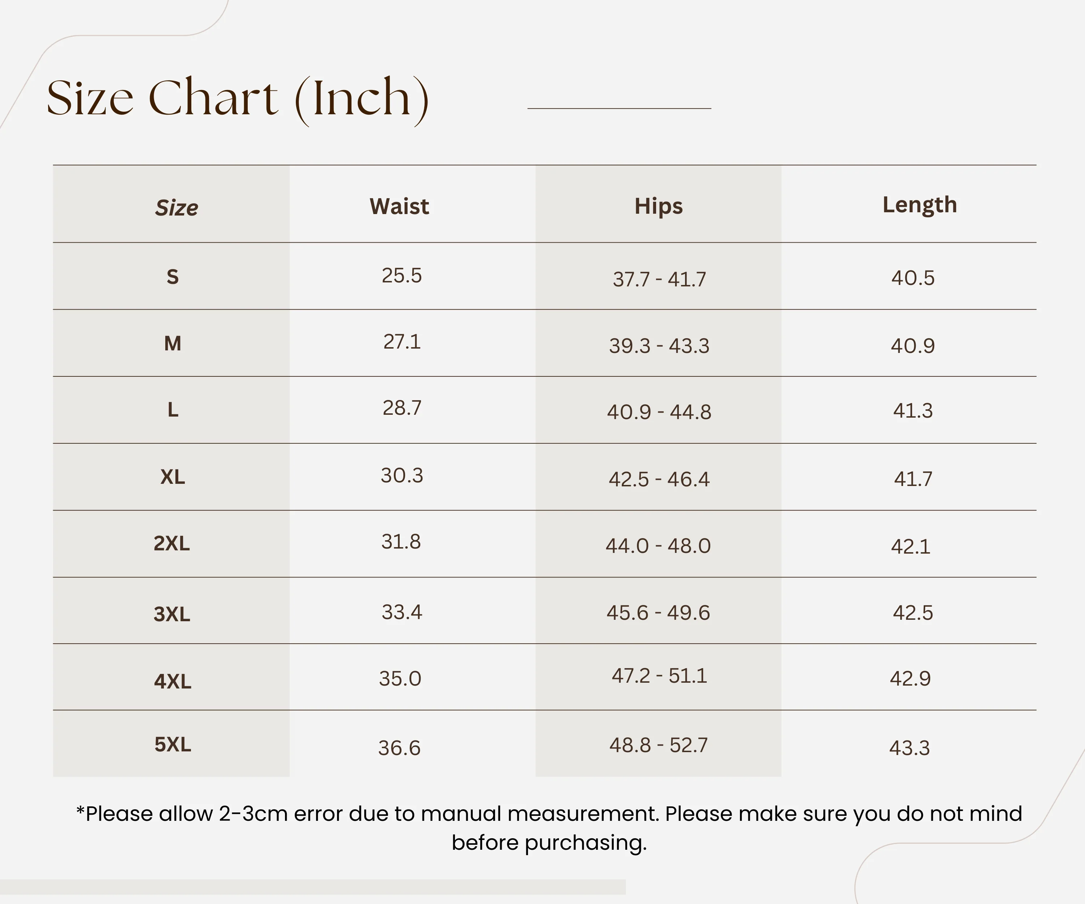Click the 42.1 length value for 2XL

pyautogui.click(x=910, y=546)
